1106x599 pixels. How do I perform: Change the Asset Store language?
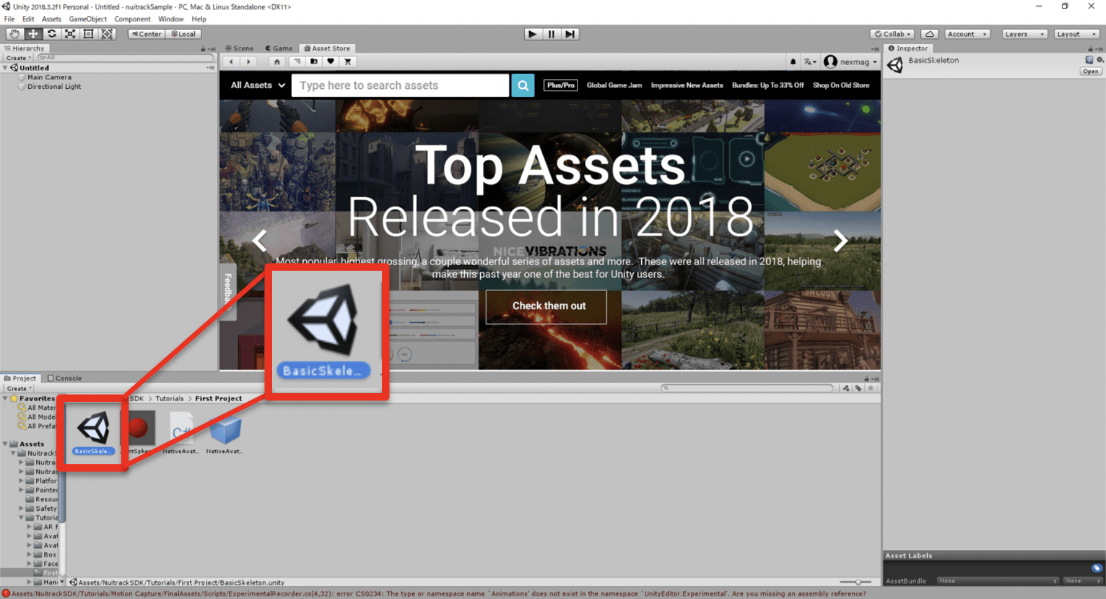tap(810, 62)
